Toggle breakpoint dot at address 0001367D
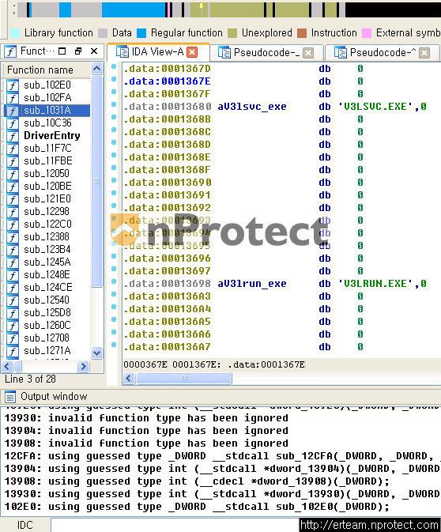Screen dimensions: 441x532 pos(114,66)
